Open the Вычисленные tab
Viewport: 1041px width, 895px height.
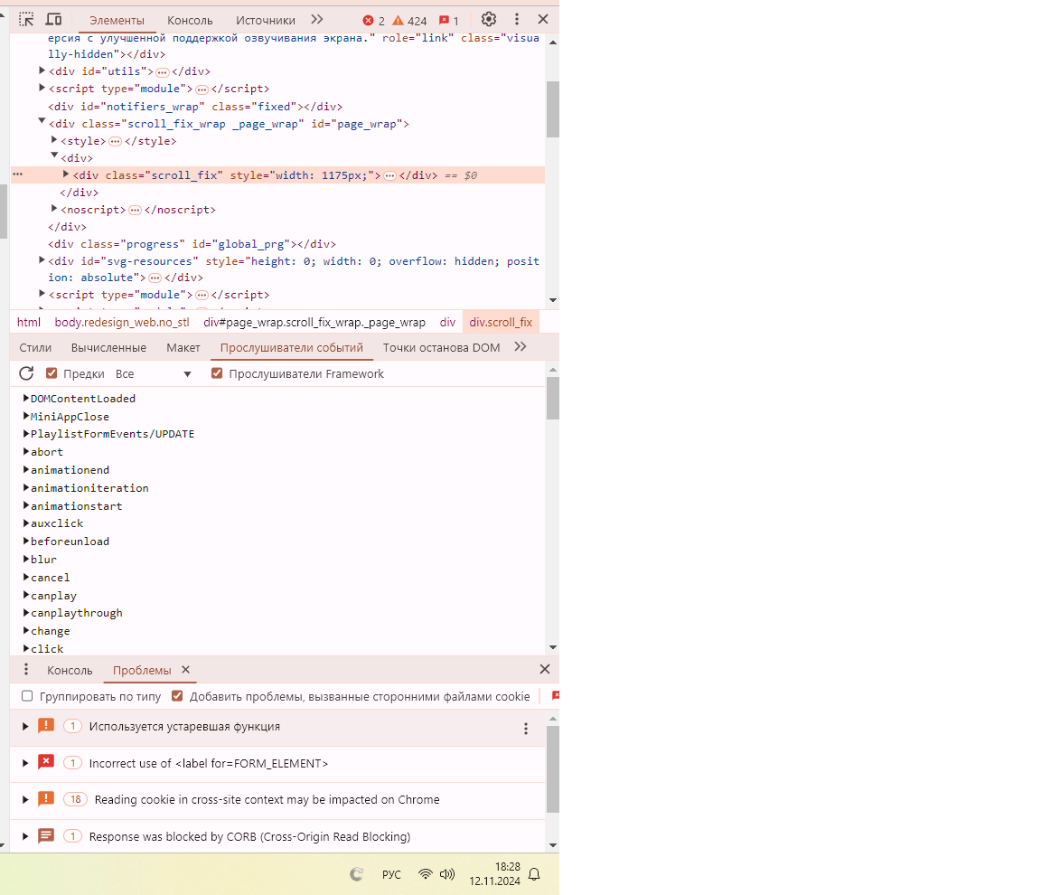(x=108, y=347)
